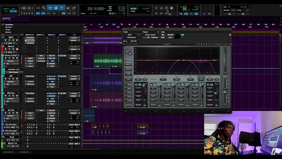Open the waveform view selector on Verse LD.dup1
The width and height of the screenshot is (282, 159).
(x=12, y=61)
